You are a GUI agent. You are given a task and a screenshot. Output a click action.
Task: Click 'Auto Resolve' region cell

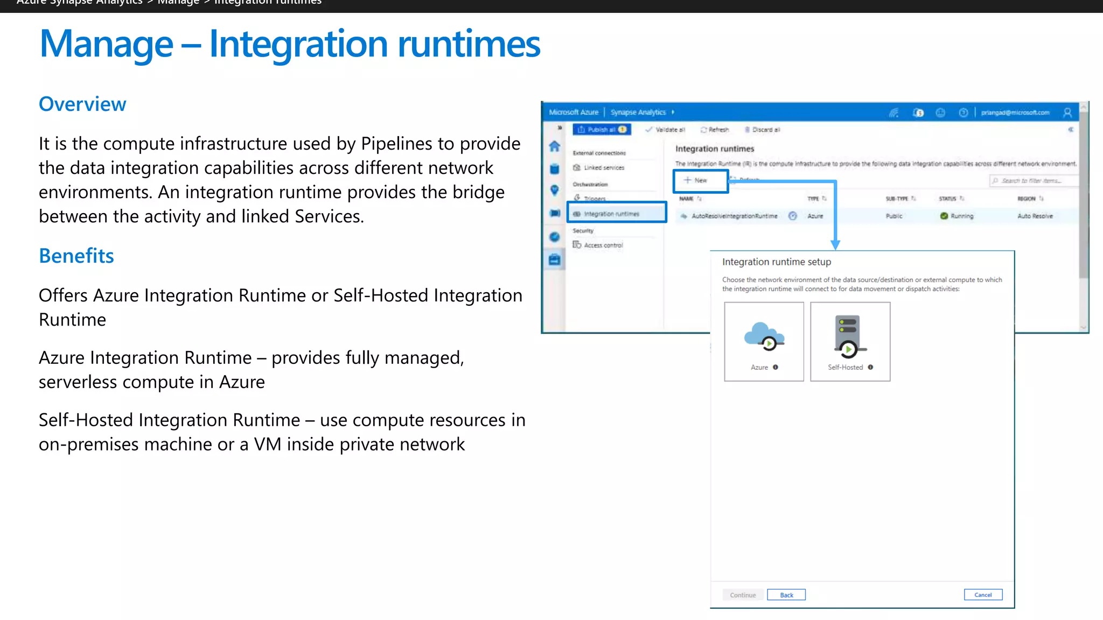1035,216
